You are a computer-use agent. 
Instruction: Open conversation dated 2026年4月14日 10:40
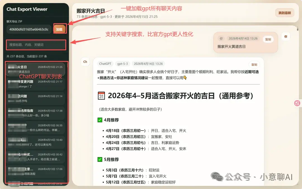point(36,142)
